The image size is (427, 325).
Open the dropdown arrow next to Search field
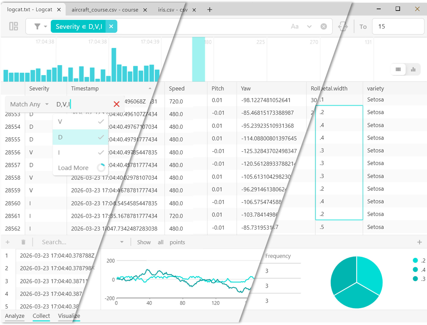coord(122,242)
